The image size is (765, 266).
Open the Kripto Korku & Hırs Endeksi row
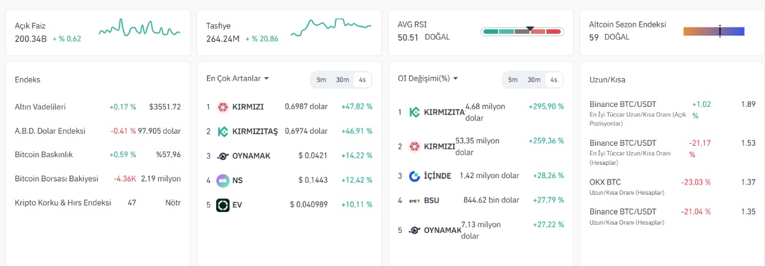(x=98, y=202)
